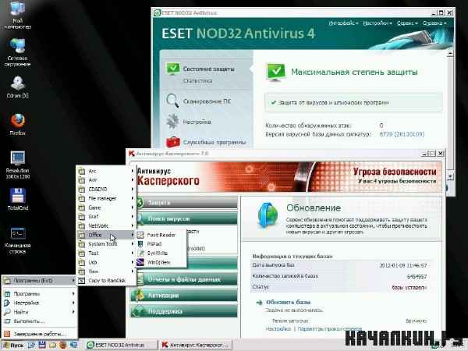Select the Office folder menu entry
Viewport: 468px width, 351px height.
tap(106, 235)
